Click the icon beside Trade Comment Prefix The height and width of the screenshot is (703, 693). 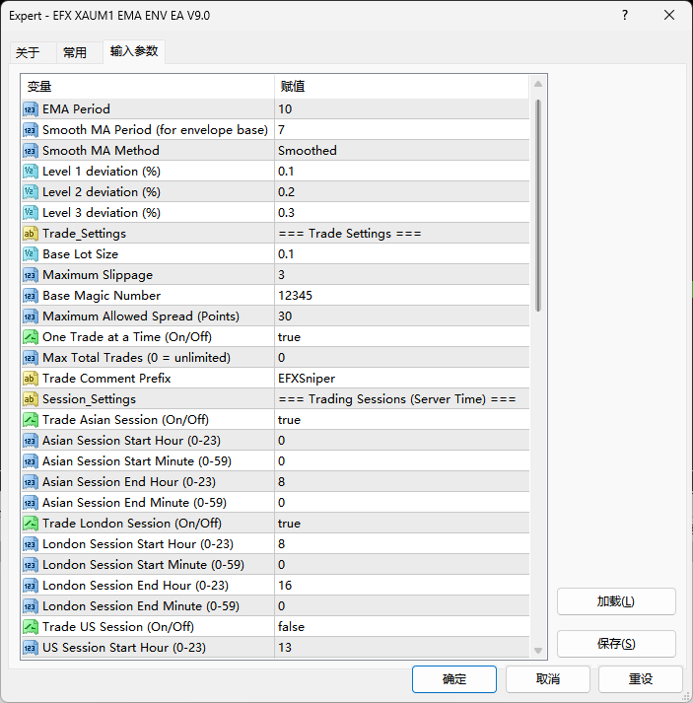click(x=31, y=379)
